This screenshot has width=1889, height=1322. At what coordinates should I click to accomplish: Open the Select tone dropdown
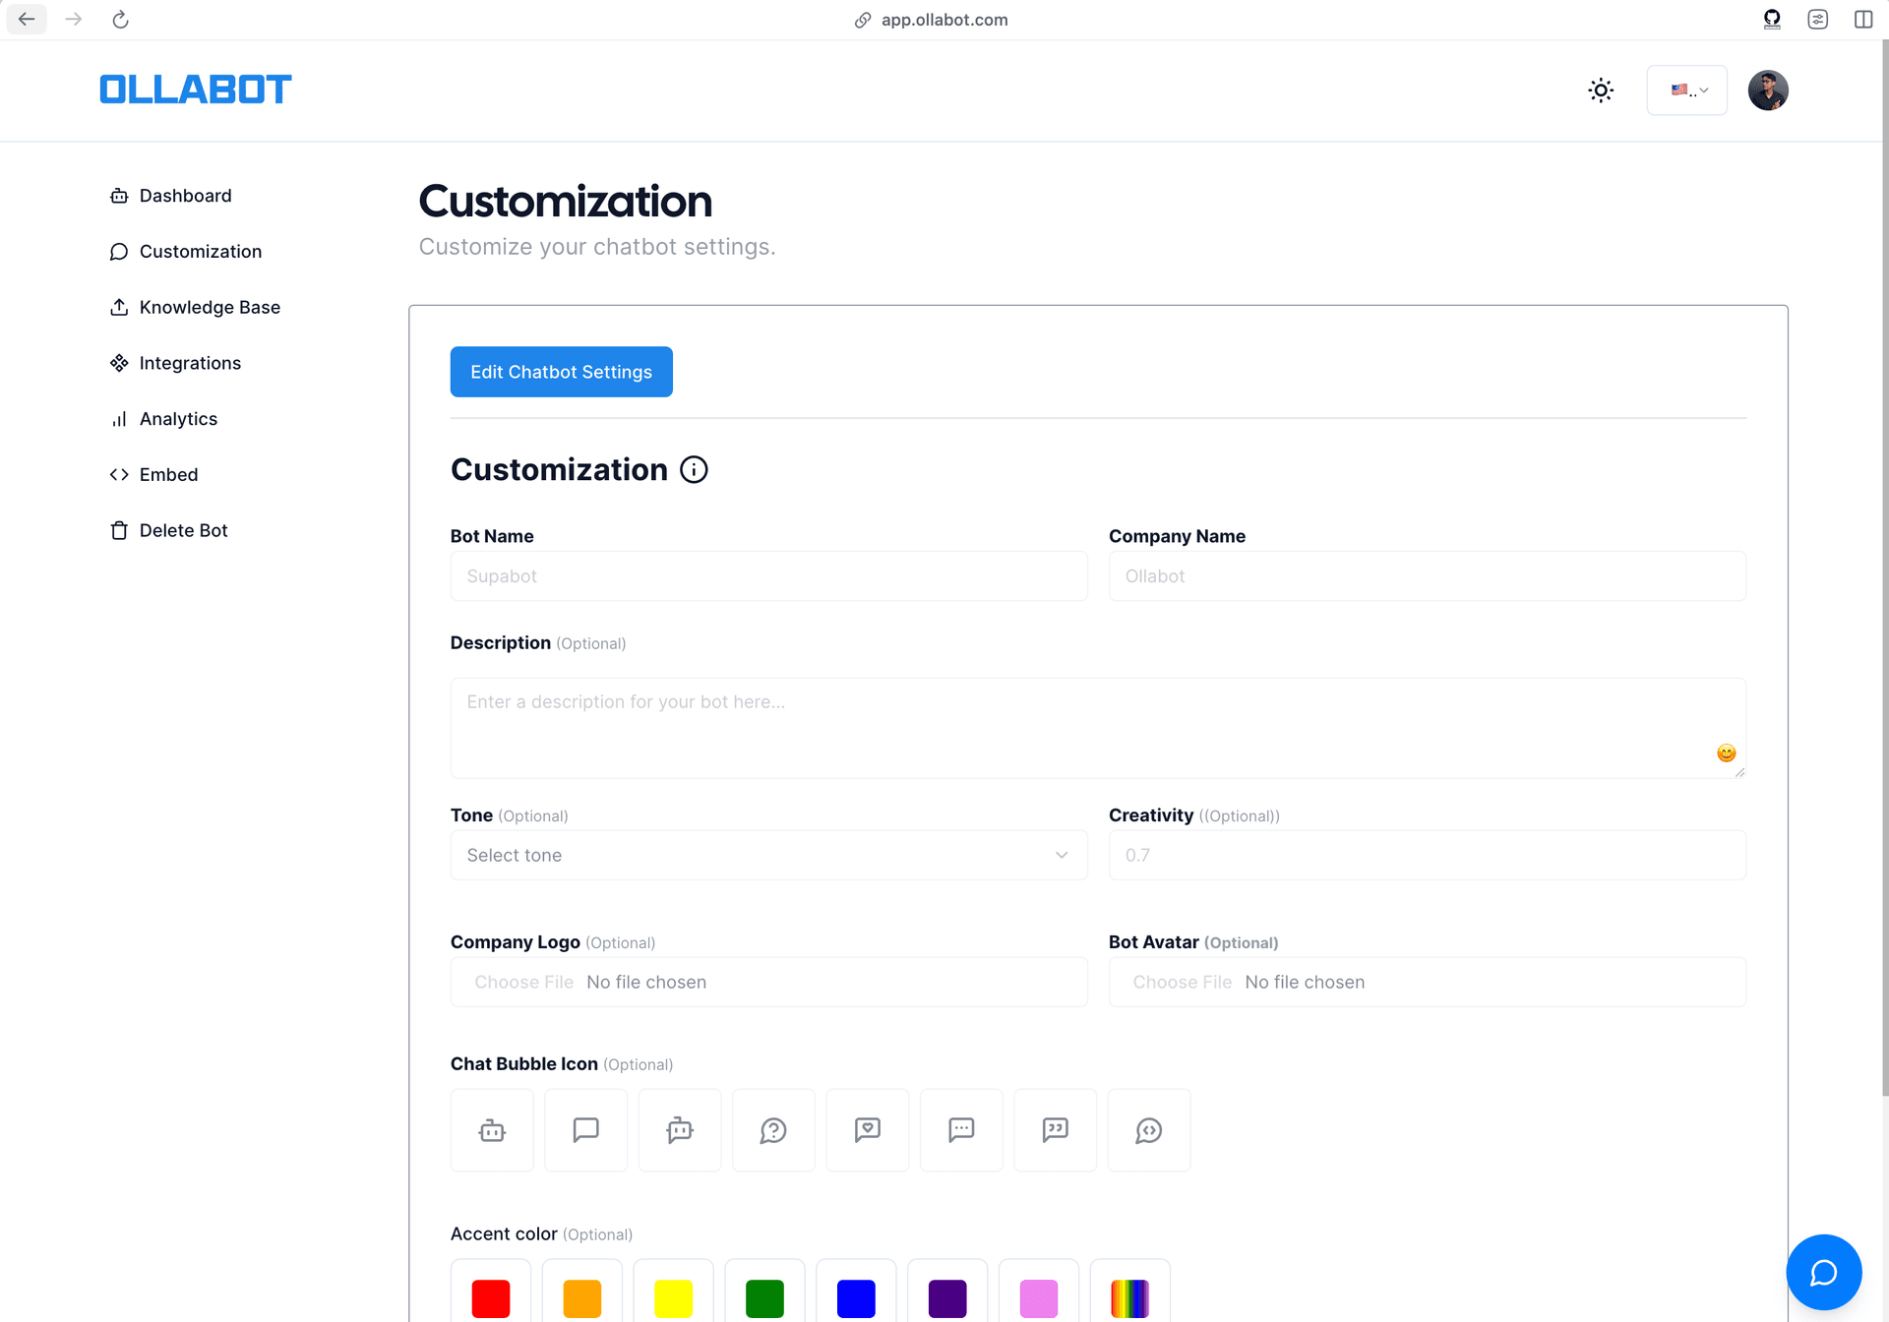click(x=768, y=856)
